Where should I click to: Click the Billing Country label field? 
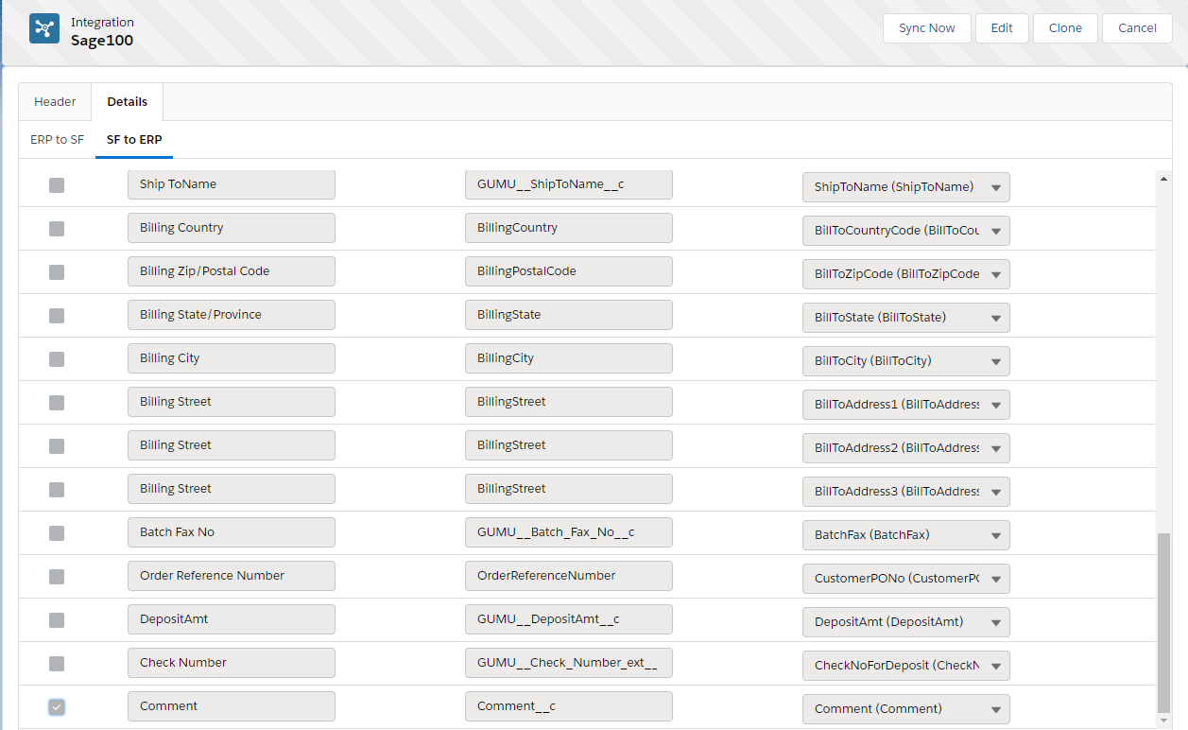(x=232, y=228)
